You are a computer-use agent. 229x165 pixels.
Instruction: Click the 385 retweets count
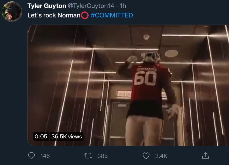click(102, 156)
